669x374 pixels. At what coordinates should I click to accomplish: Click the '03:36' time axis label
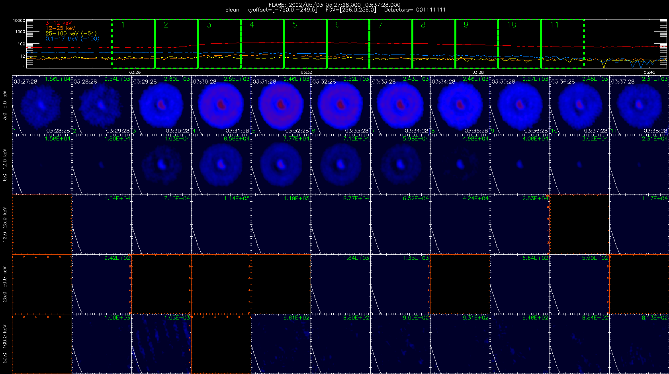478,72
